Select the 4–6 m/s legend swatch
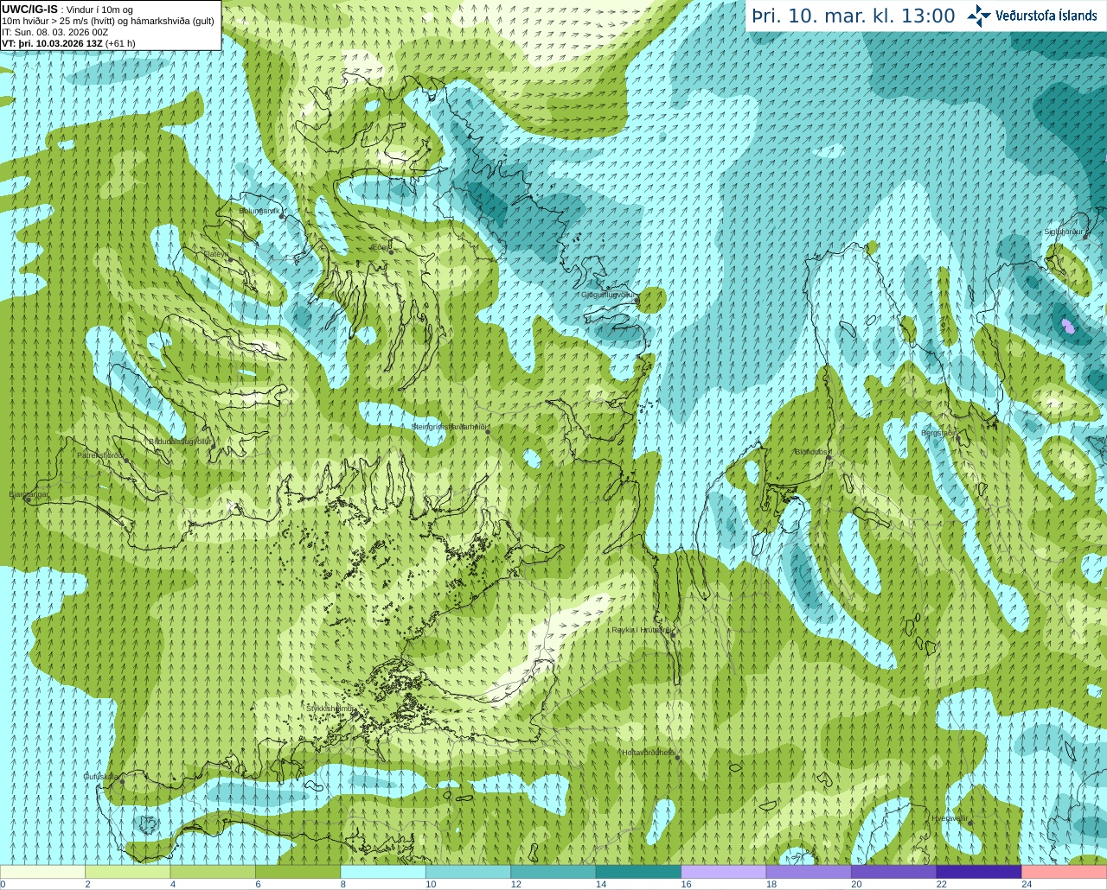The image size is (1107, 890). pyautogui.click(x=213, y=872)
